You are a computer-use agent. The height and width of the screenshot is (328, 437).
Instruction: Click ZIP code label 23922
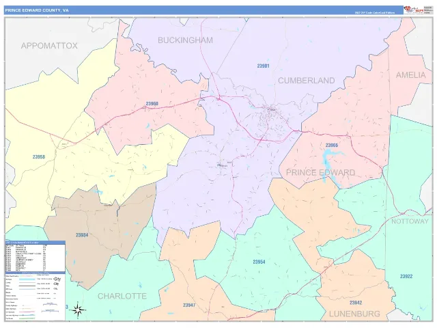tap(406, 276)
